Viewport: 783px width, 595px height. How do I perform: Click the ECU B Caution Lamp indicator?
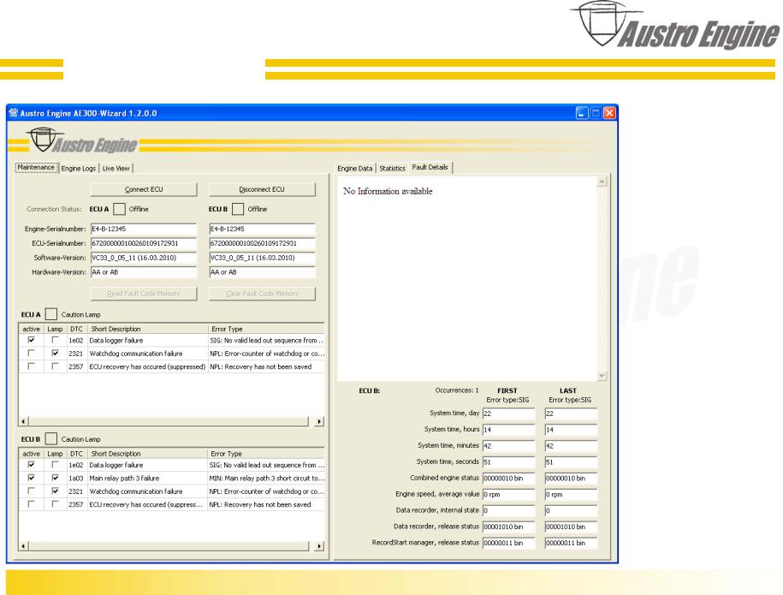click(x=51, y=438)
